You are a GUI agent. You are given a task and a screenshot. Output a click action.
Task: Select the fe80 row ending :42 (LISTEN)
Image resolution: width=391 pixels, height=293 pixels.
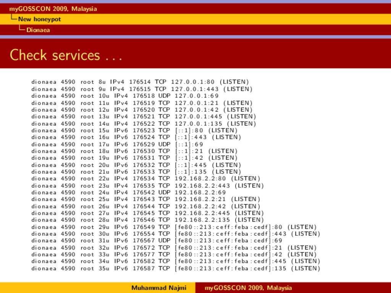(174, 254)
